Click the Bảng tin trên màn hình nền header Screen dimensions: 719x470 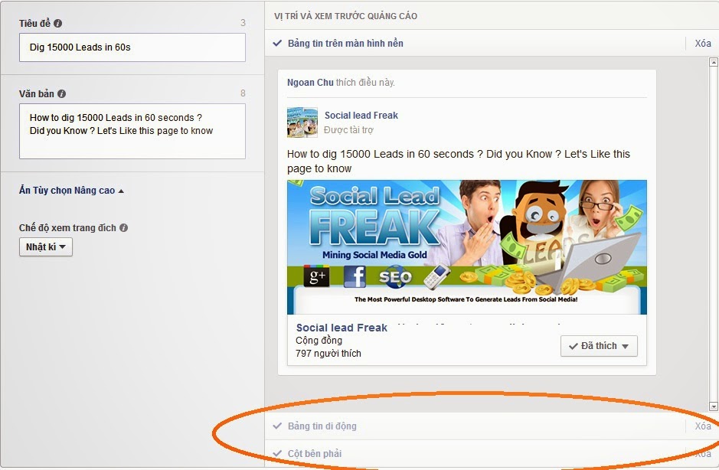[x=345, y=44]
